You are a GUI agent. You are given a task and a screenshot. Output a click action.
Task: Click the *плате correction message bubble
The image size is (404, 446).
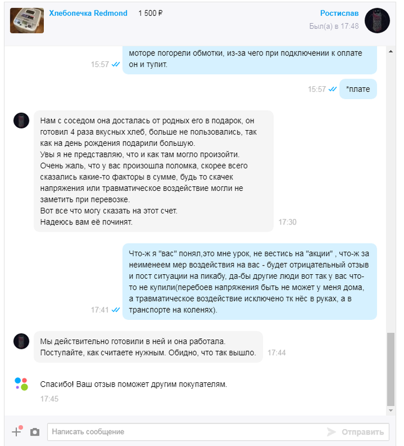click(x=358, y=89)
